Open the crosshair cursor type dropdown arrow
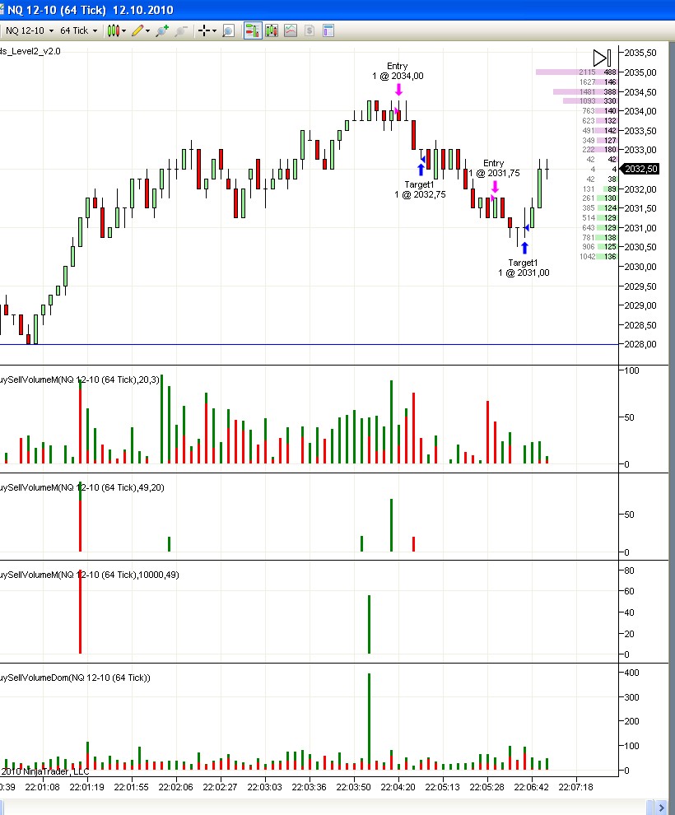This screenshot has width=675, height=815. (x=215, y=30)
